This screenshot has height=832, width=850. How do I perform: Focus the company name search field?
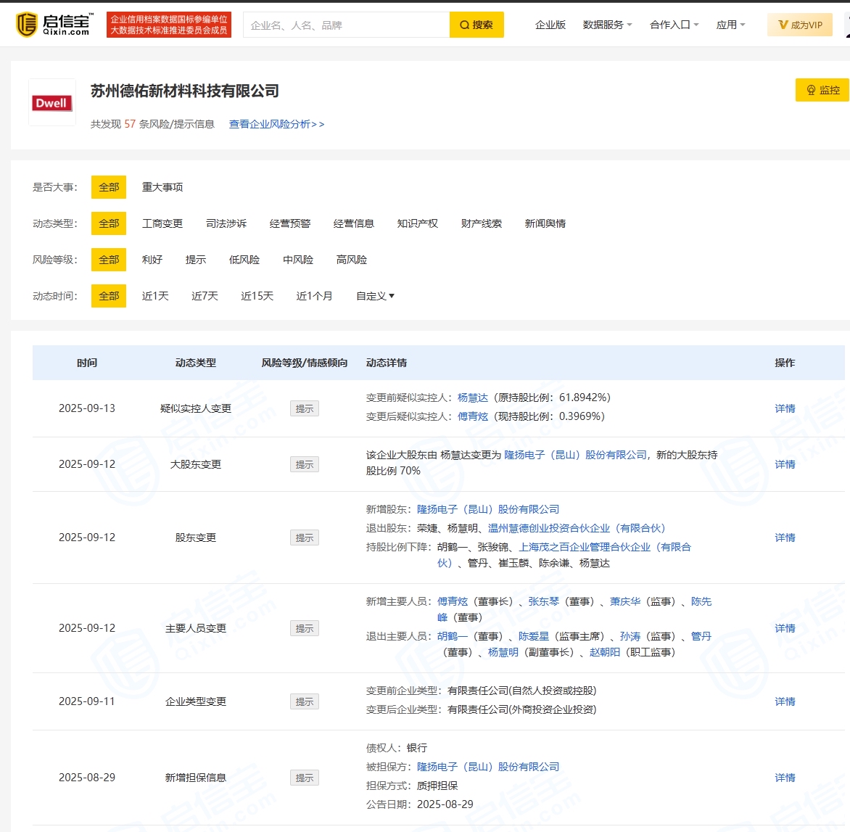click(x=346, y=25)
